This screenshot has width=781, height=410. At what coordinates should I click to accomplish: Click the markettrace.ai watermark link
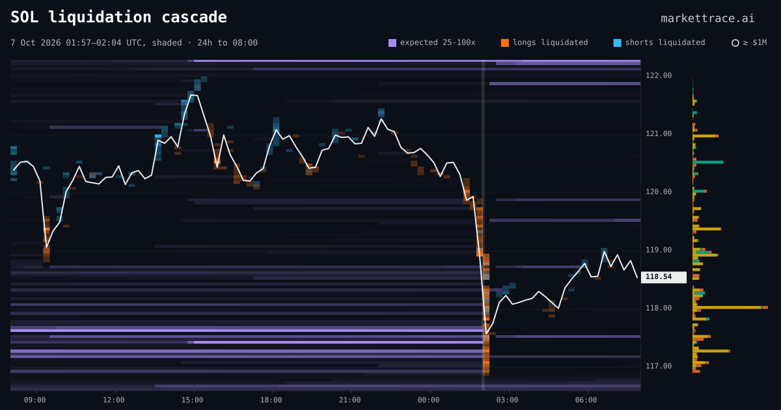(x=707, y=18)
